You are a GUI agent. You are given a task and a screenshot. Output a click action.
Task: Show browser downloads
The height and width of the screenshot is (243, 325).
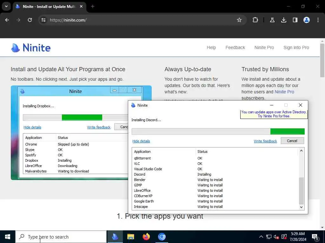(x=283, y=20)
